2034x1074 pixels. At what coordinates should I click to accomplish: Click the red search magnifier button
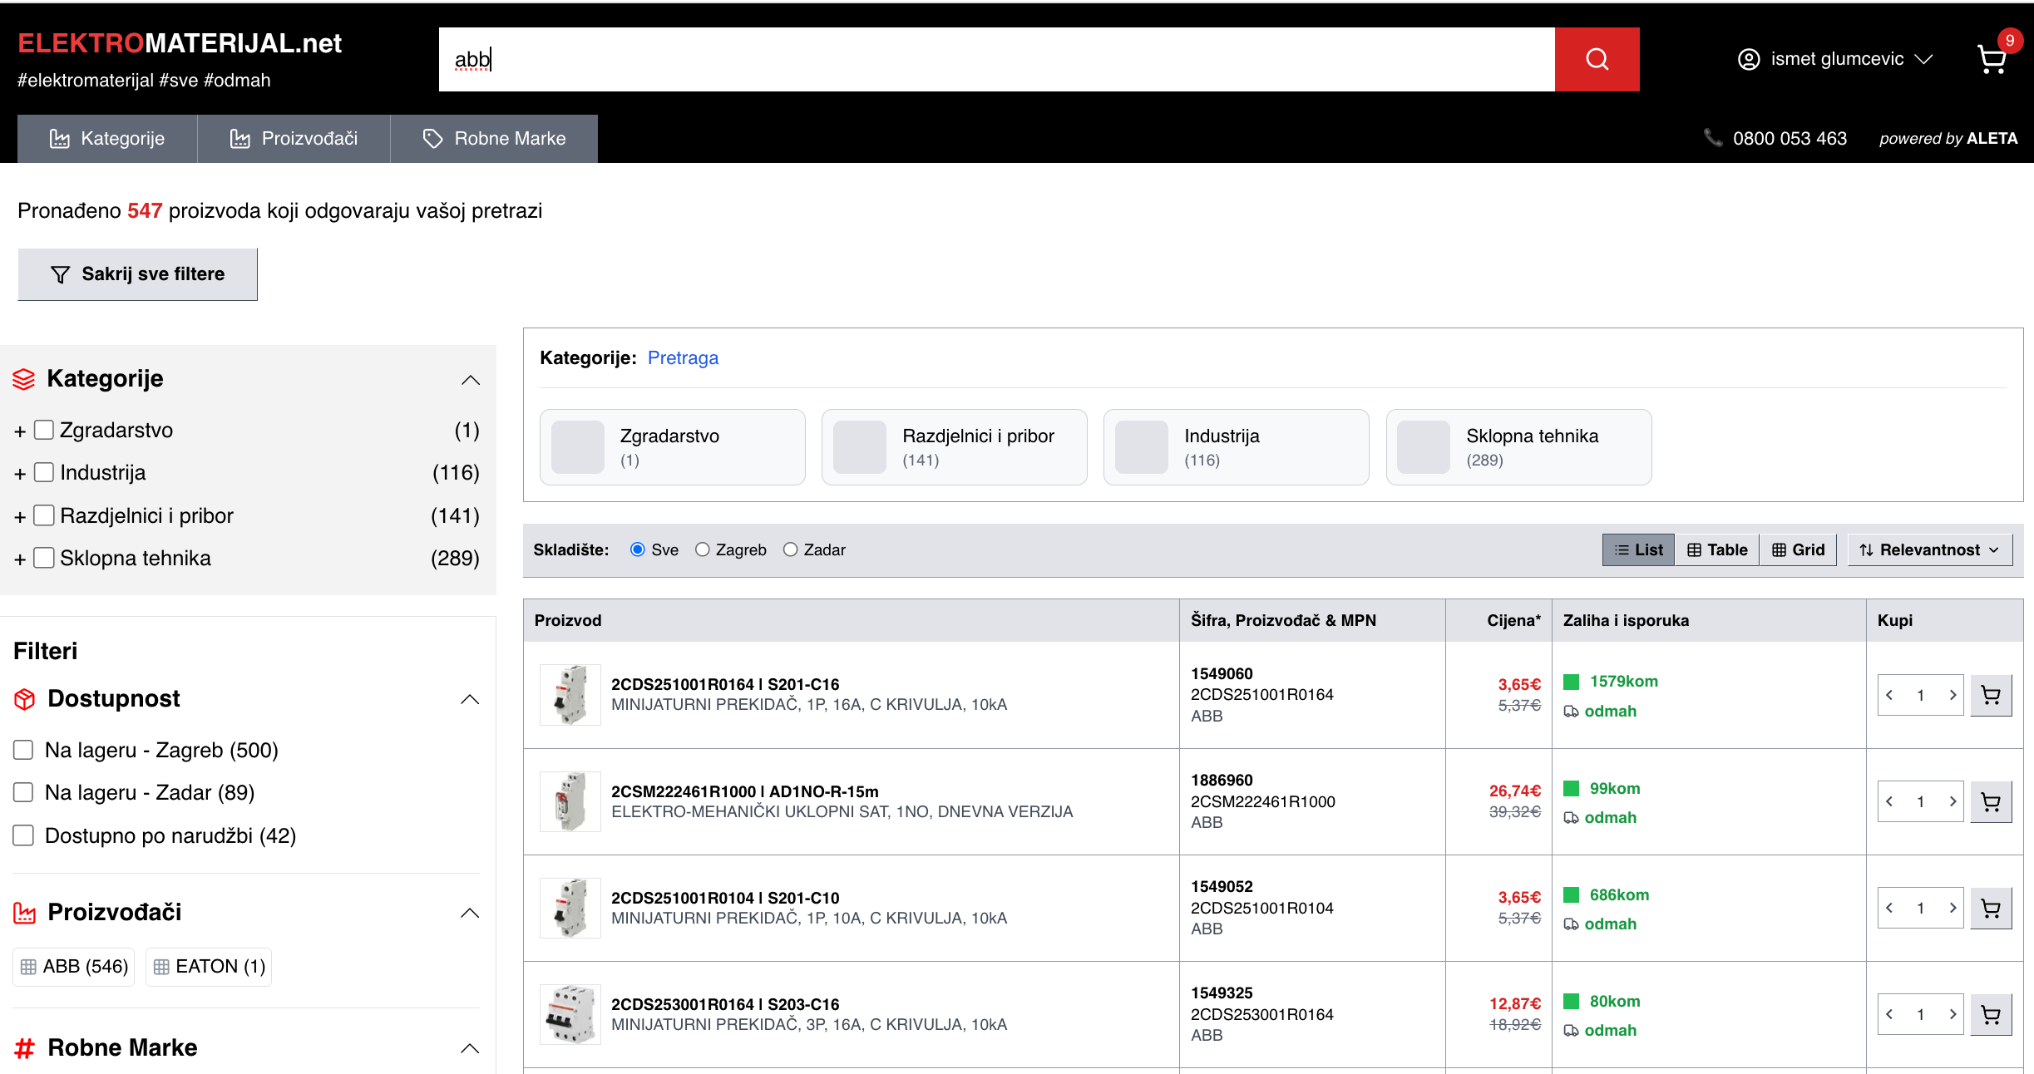click(1596, 59)
